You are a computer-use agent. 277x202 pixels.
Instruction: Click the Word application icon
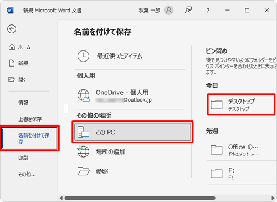pyautogui.click(x=10, y=11)
